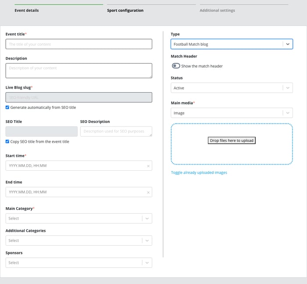Go to the Sport configuration step
The height and width of the screenshot is (284, 307).
coord(125,11)
